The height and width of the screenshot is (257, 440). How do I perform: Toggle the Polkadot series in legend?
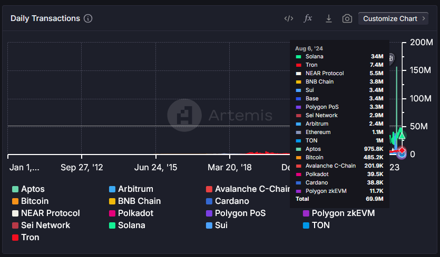coord(131,213)
